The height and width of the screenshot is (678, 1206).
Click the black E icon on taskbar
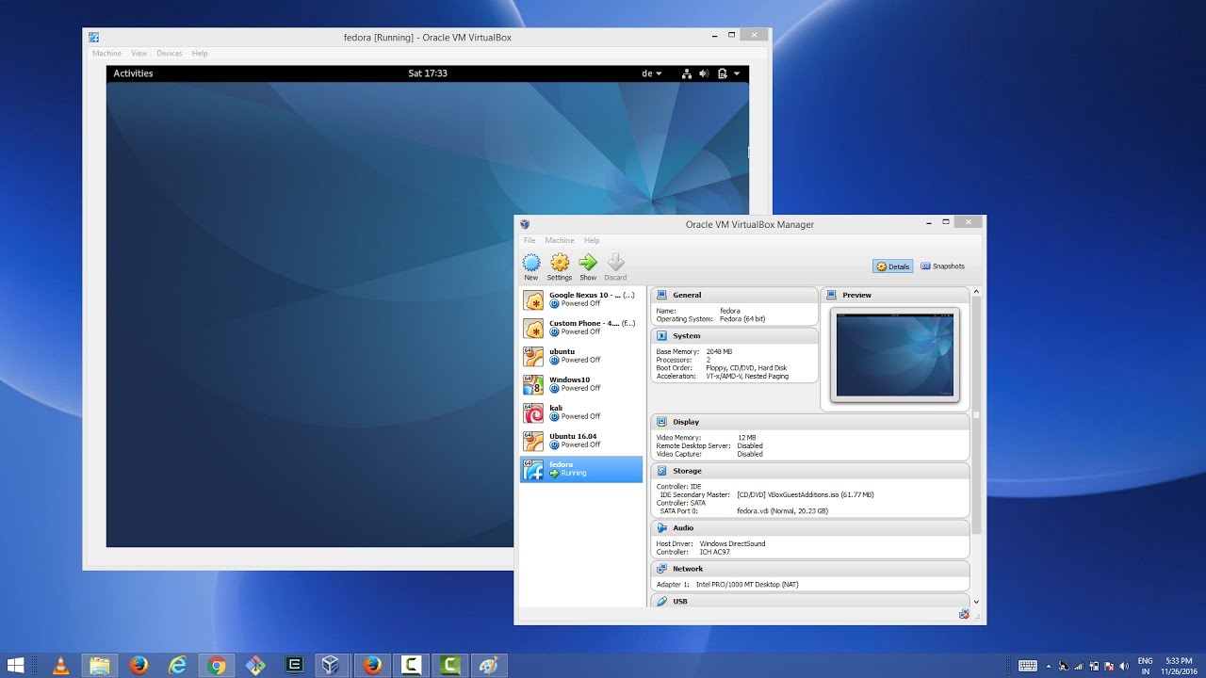[x=295, y=665]
